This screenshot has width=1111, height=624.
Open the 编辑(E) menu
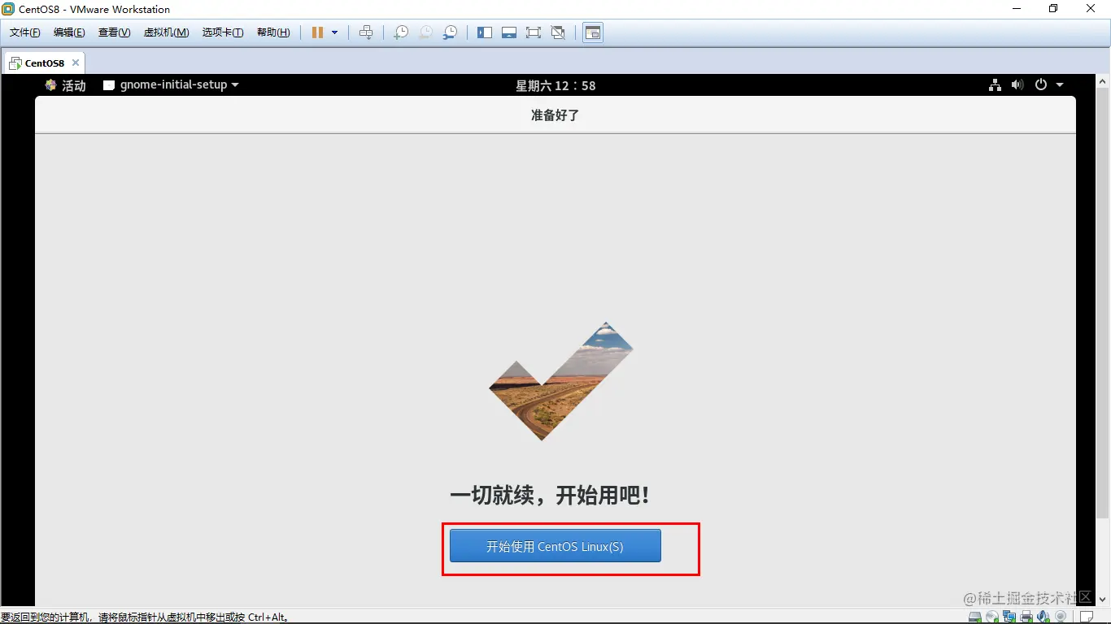[69, 32]
